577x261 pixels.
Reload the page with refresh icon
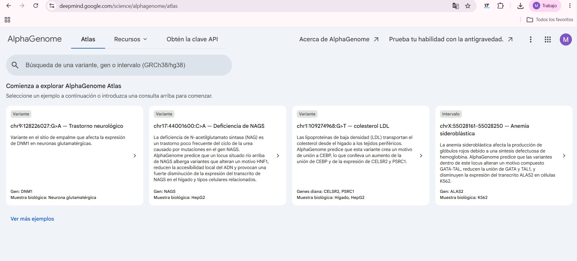tap(36, 6)
